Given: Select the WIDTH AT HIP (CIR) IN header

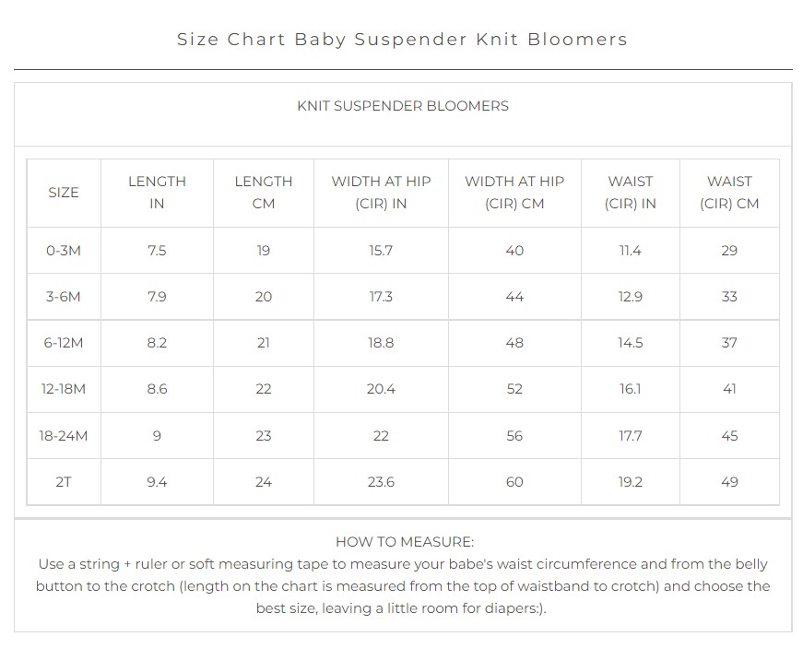Looking at the screenshot, I should [x=381, y=193].
